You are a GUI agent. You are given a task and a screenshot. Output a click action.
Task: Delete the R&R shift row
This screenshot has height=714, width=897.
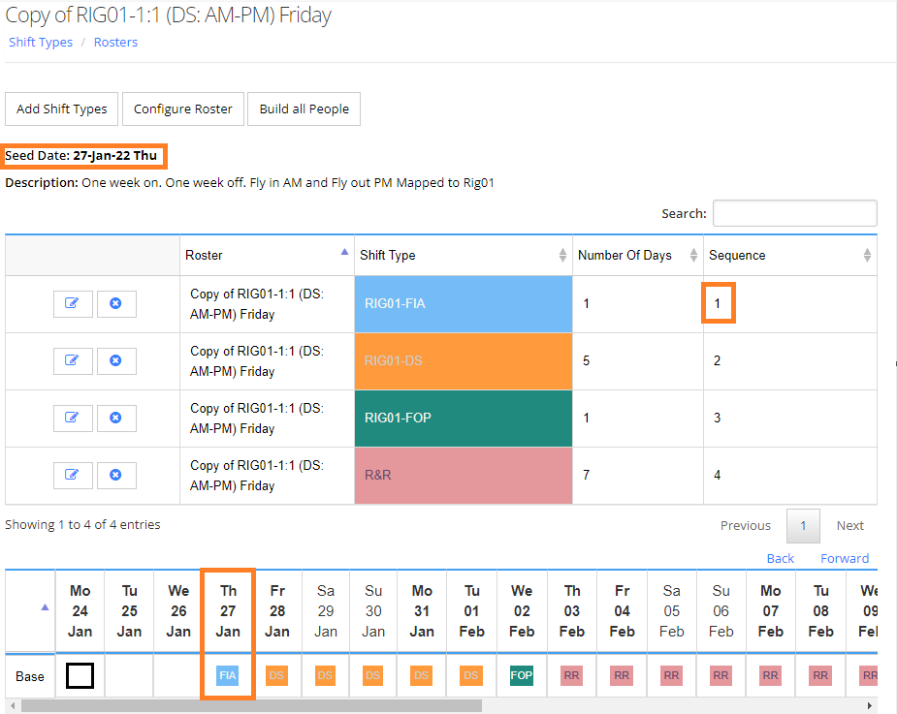coord(116,476)
